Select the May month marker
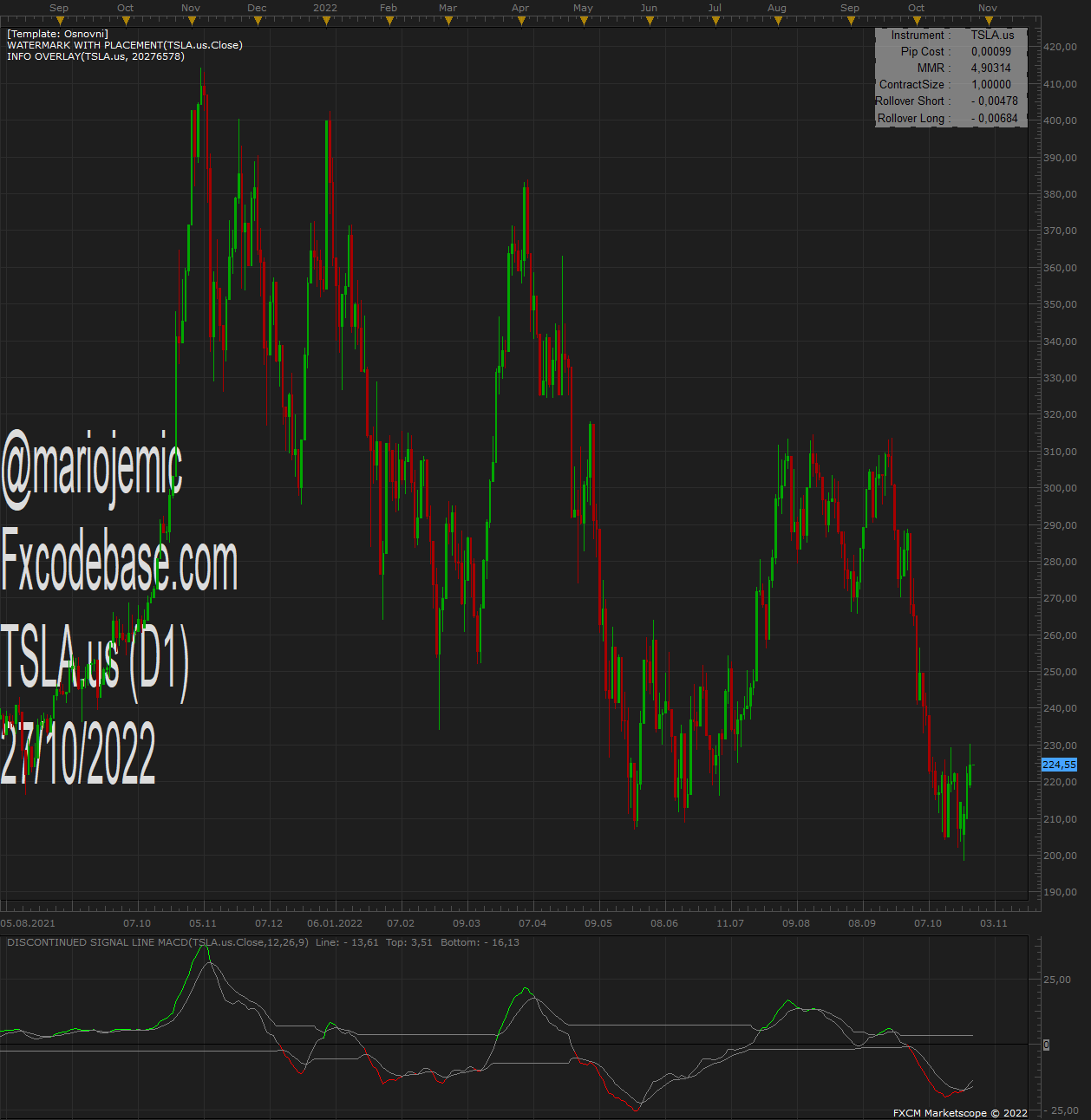This screenshot has width=1091, height=1120. click(x=583, y=8)
